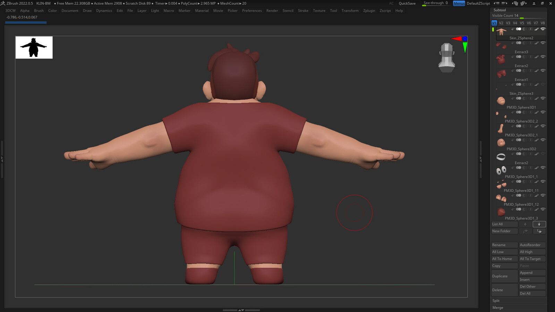Click the gray head CamView orientation widget

point(447,58)
